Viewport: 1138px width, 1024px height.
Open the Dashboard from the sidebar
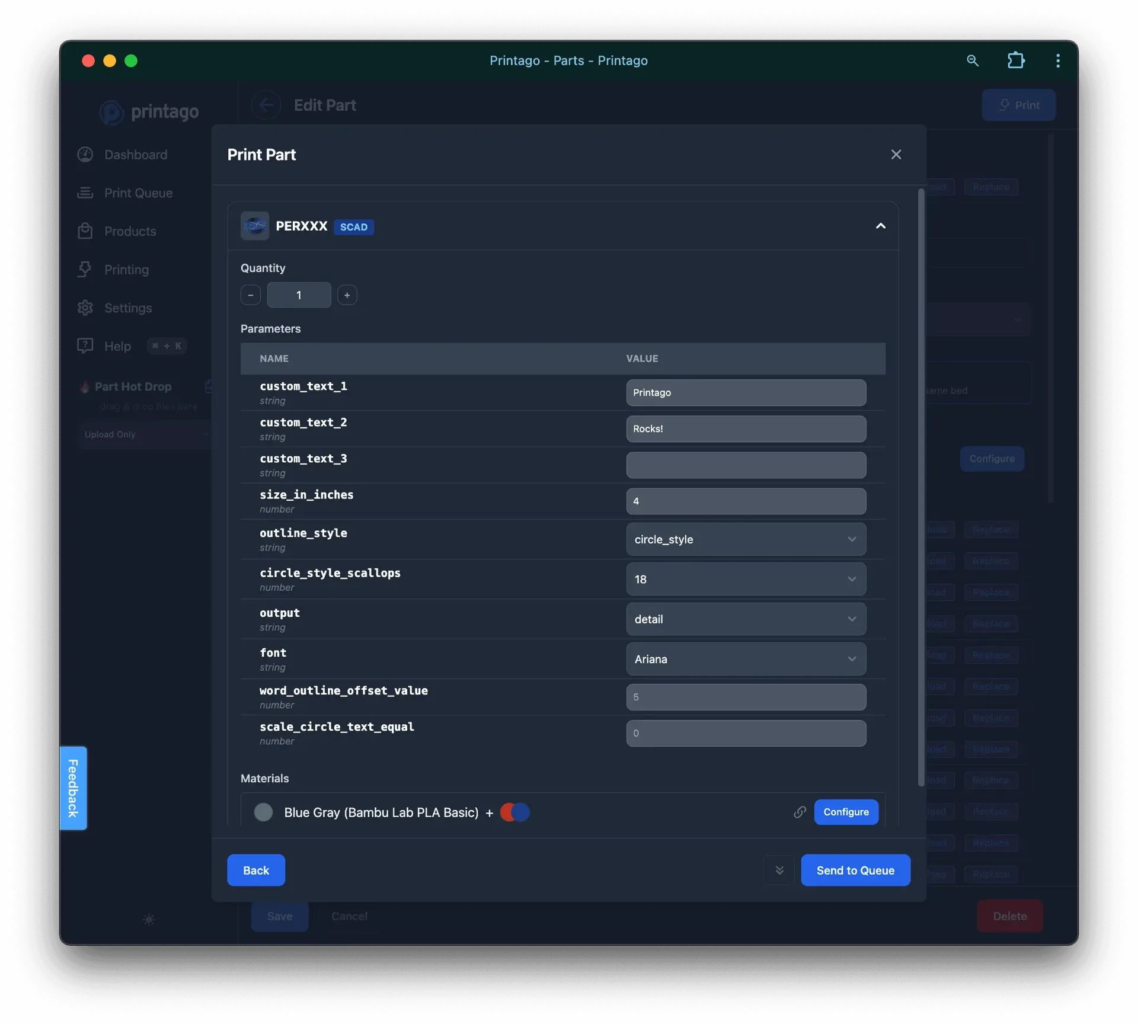pos(135,155)
